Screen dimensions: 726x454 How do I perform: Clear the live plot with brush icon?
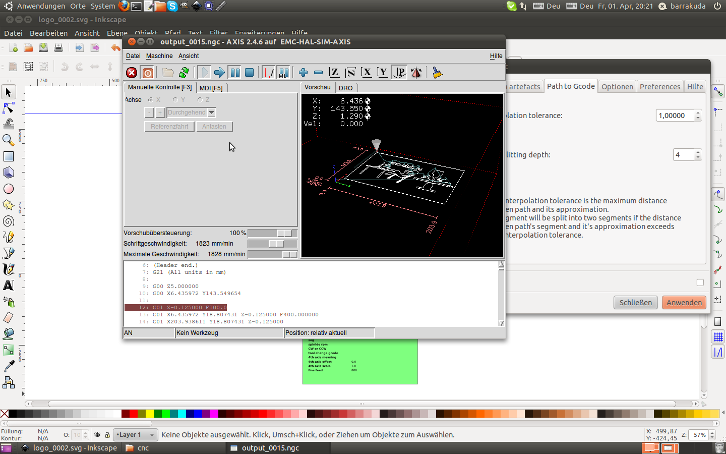pyautogui.click(x=437, y=73)
